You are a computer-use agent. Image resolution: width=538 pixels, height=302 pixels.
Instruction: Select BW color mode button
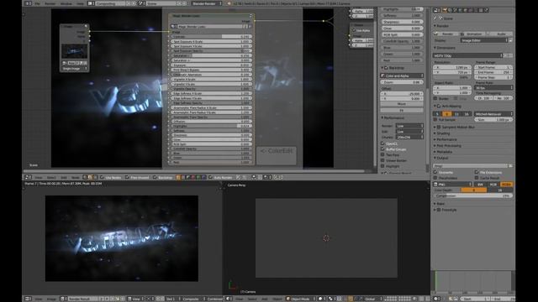(x=480, y=185)
